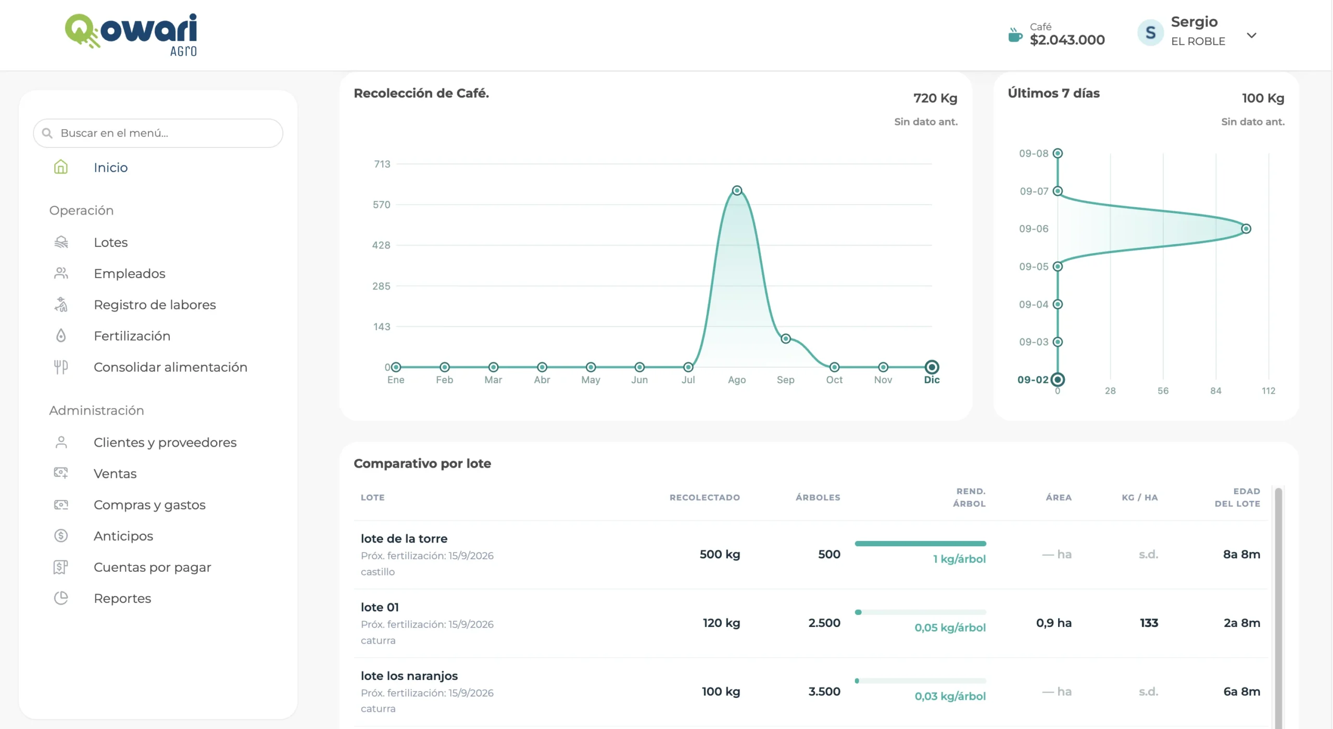Click the Consolidar alimentación cutlery icon

[61, 367]
